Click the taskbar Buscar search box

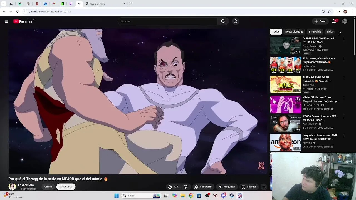point(142,196)
